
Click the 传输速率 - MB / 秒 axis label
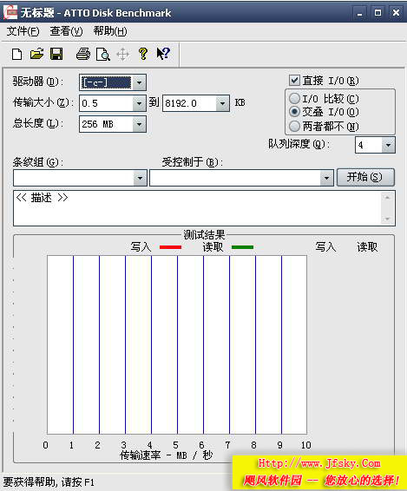(167, 455)
